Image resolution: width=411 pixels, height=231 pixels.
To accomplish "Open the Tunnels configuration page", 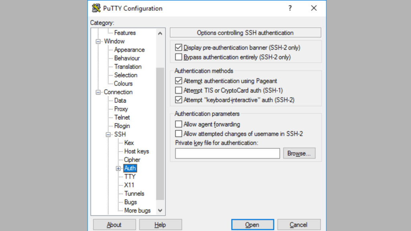I will click(134, 193).
